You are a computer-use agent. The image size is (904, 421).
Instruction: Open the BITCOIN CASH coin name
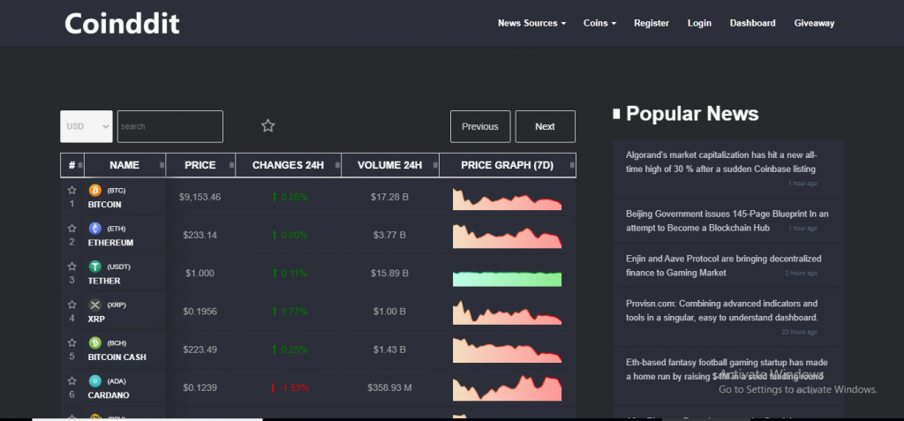(117, 357)
